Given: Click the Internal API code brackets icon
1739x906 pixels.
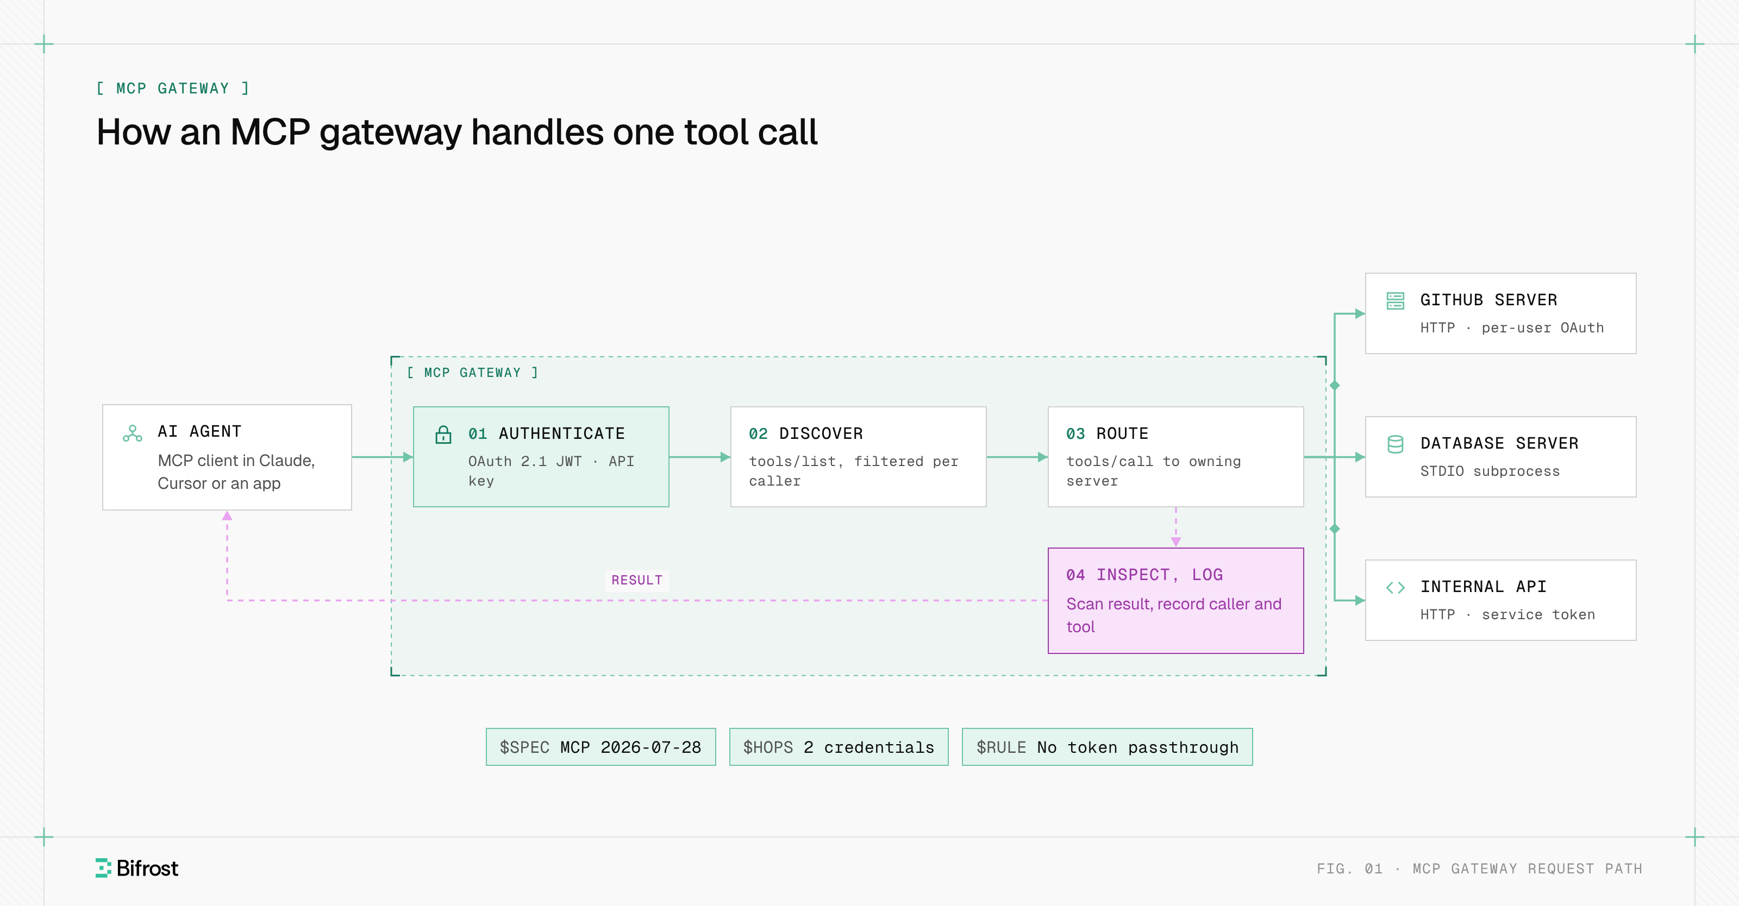Looking at the screenshot, I should click(1394, 588).
